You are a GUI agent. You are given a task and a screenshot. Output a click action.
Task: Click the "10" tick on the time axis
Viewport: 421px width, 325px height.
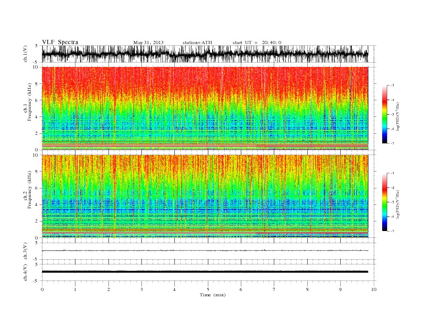click(374, 289)
